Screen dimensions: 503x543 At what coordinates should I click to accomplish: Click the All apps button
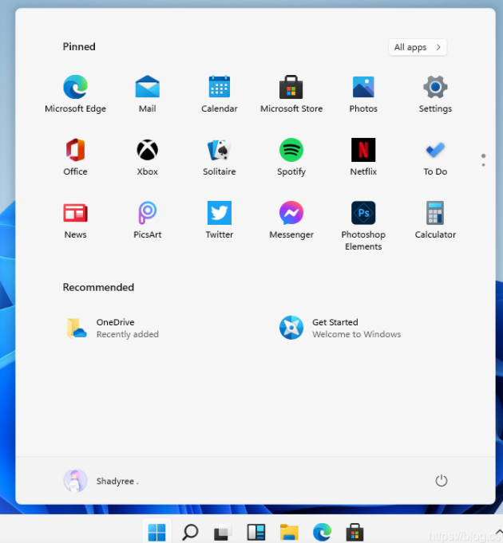point(418,47)
